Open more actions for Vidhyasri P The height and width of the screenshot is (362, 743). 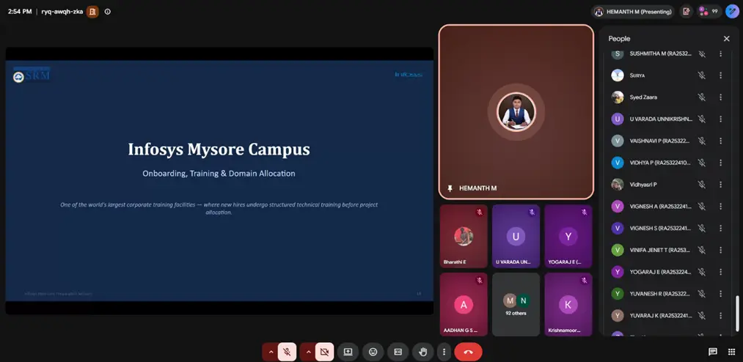pyautogui.click(x=721, y=185)
